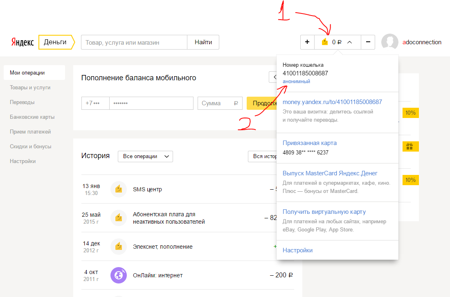Click the Яндекс logo
Viewport: 450px width, 297px height.
point(22,42)
